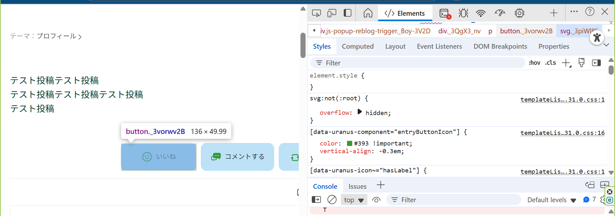Screen dimensions: 615x216
Task: Open the Default levels dropdown
Action: point(552,200)
